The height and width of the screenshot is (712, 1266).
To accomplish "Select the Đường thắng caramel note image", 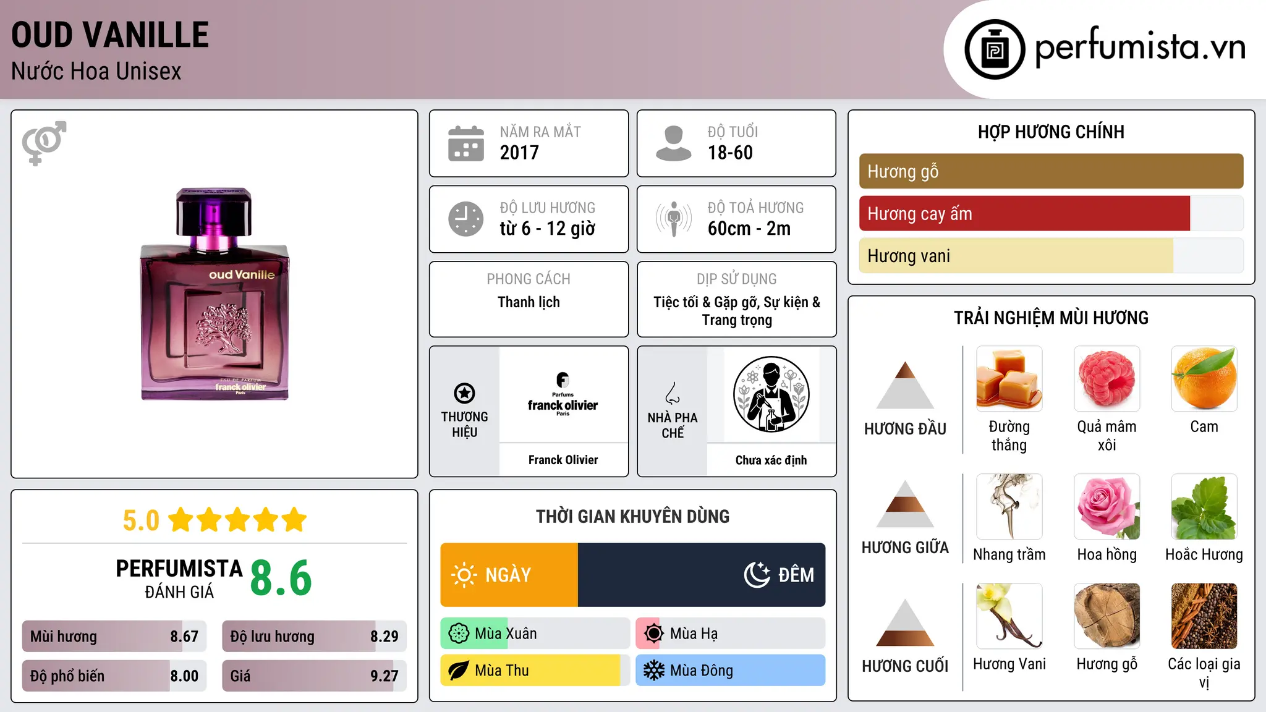I will (x=1009, y=379).
